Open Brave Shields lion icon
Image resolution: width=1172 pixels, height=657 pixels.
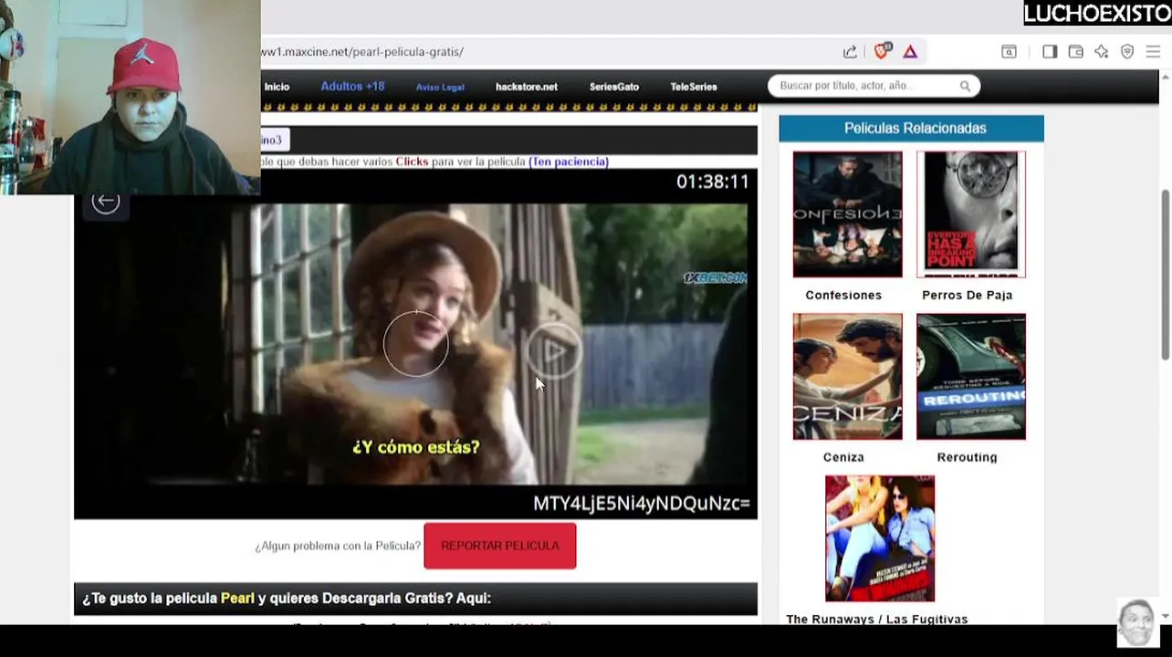[x=882, y=51]
